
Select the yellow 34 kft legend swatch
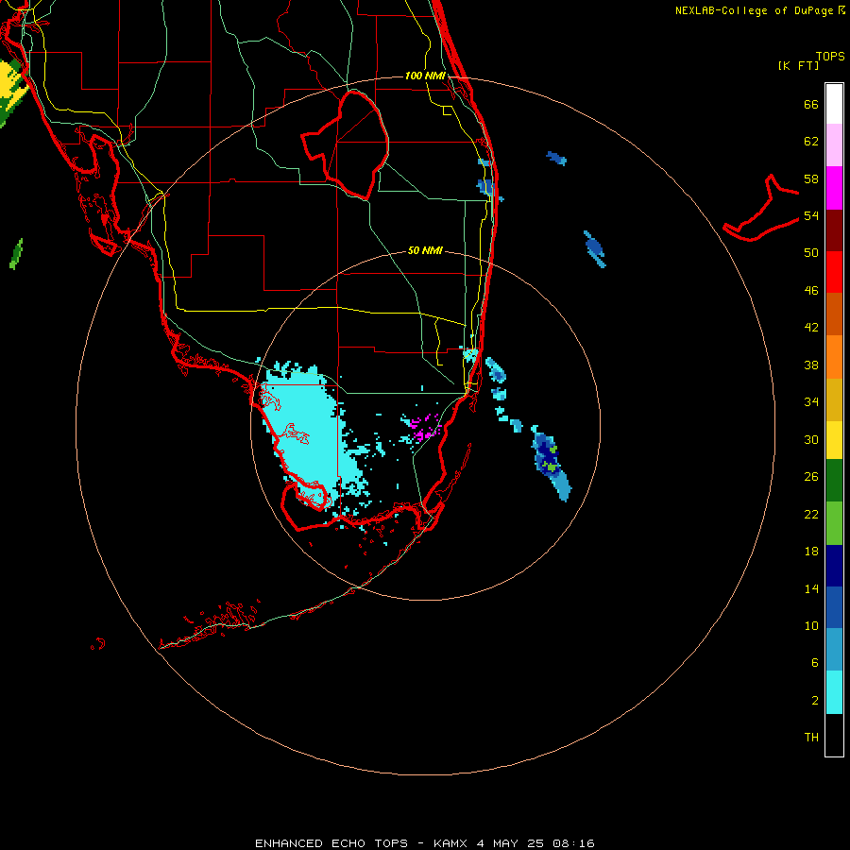click(834, 439)
